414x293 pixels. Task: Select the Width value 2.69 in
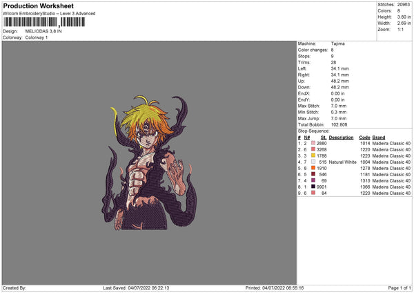pos(404,23)
